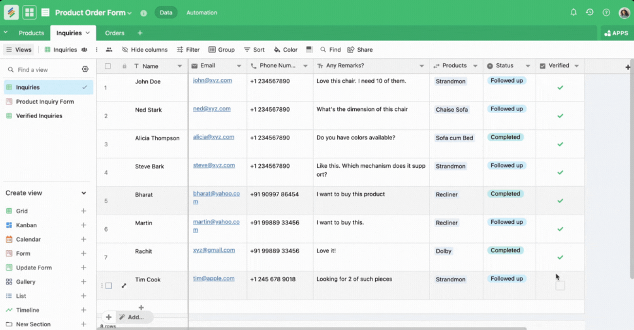Open the workspace grid icon
This screenshot has height=330, width=634.
point(30,13)
